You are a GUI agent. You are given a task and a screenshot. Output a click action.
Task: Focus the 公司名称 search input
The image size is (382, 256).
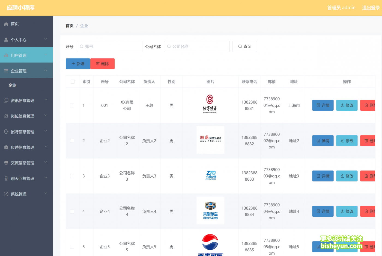click(x=197, y=46)
